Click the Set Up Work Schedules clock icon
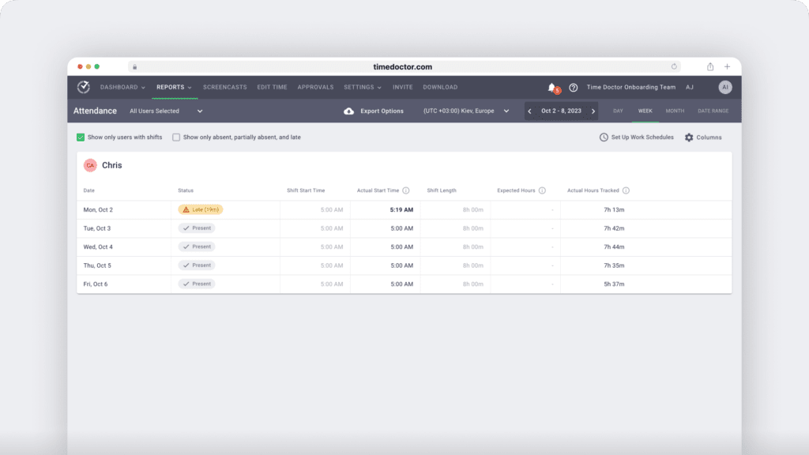The height and width of the screenshot is (455, 809). [x=604, y=137]
